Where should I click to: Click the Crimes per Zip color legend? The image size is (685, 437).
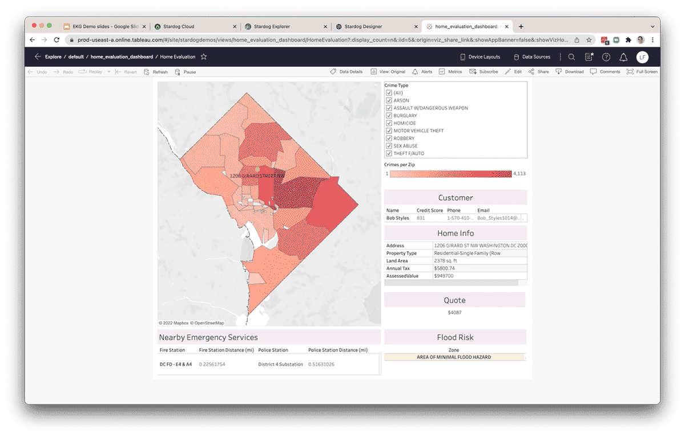pyautogui.click(x=450, y=173)
